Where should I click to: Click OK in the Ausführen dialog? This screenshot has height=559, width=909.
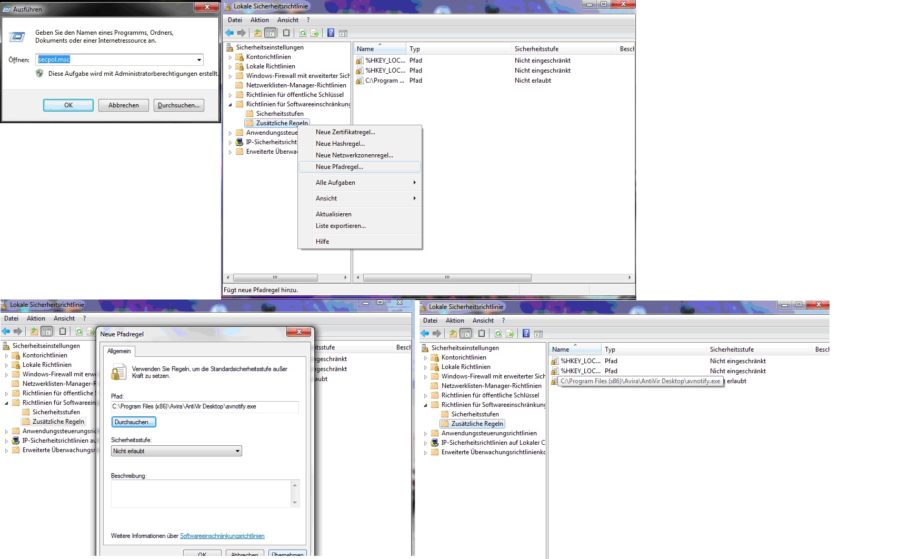68,105
